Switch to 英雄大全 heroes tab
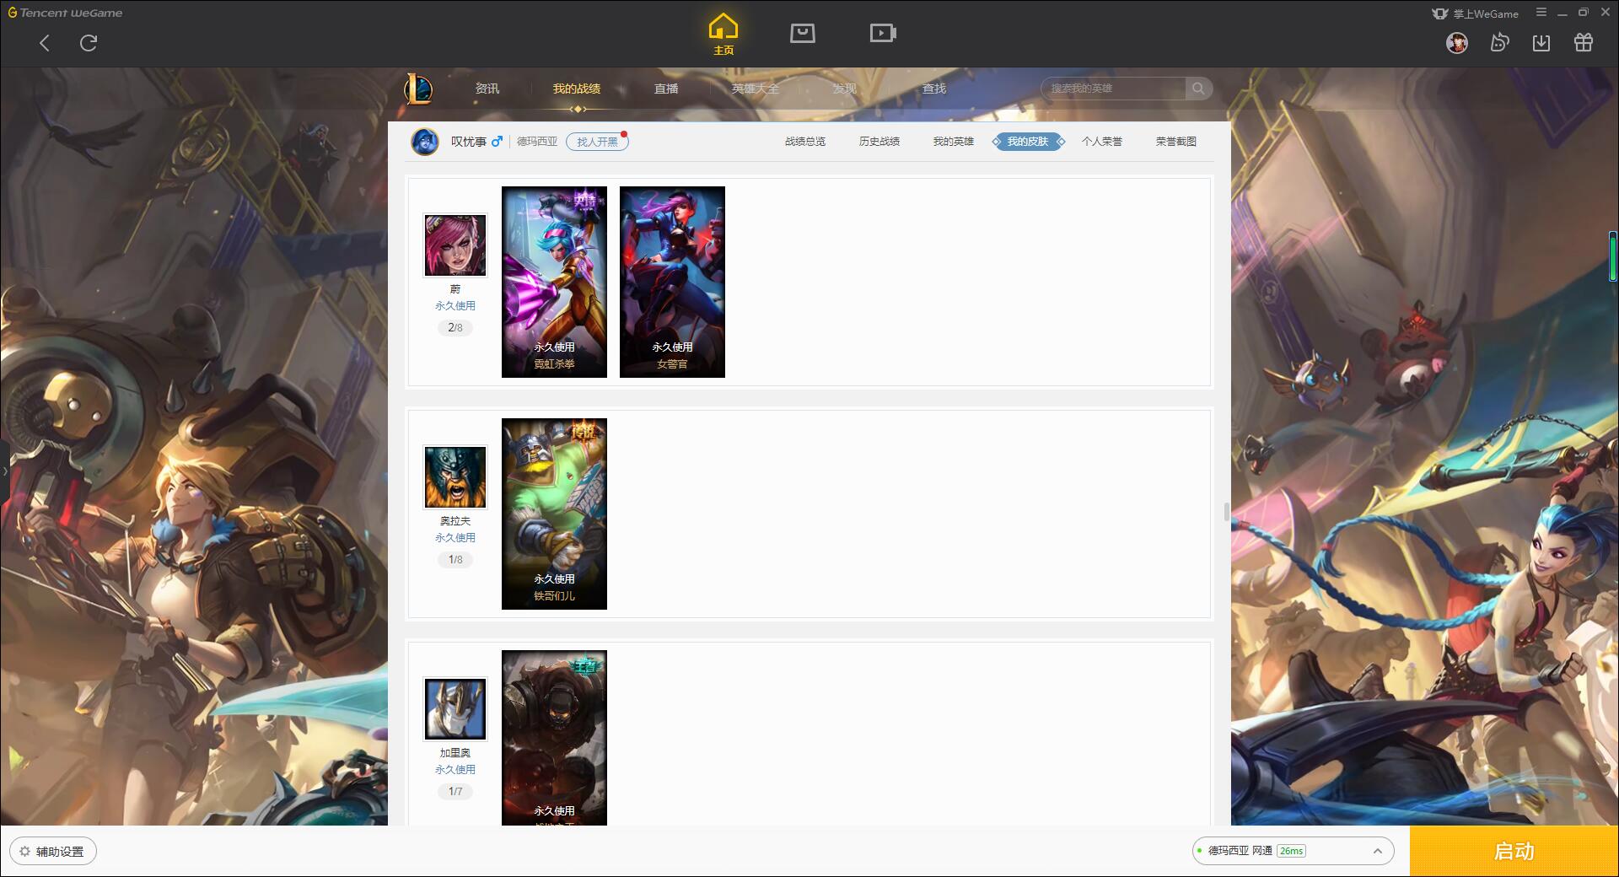This screenshot has width=1619, height=877. pyautogui.click(x=756, y=89)
